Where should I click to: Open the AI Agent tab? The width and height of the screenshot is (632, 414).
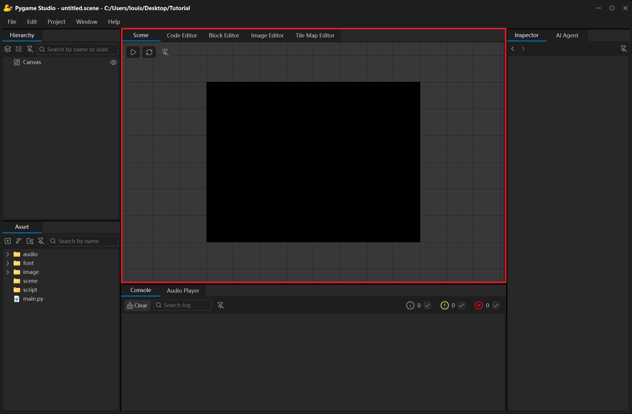(x=567, y=35)
